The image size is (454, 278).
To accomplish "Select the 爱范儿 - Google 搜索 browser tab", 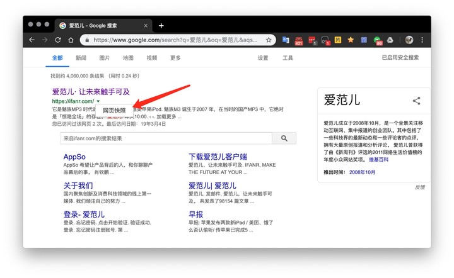I will point(103,26).
